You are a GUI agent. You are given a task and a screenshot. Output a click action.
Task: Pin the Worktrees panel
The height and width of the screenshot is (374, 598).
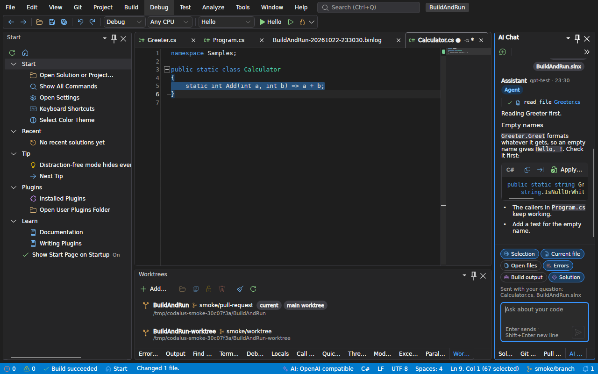coord(474,275)
